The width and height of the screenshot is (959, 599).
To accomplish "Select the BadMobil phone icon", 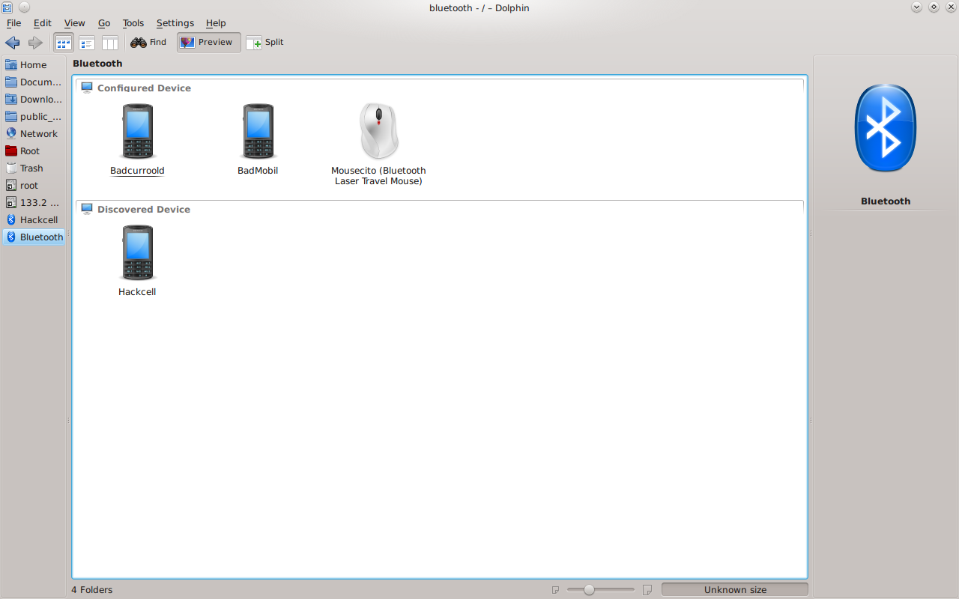I will pyautogui.click(x=258, y=131).
